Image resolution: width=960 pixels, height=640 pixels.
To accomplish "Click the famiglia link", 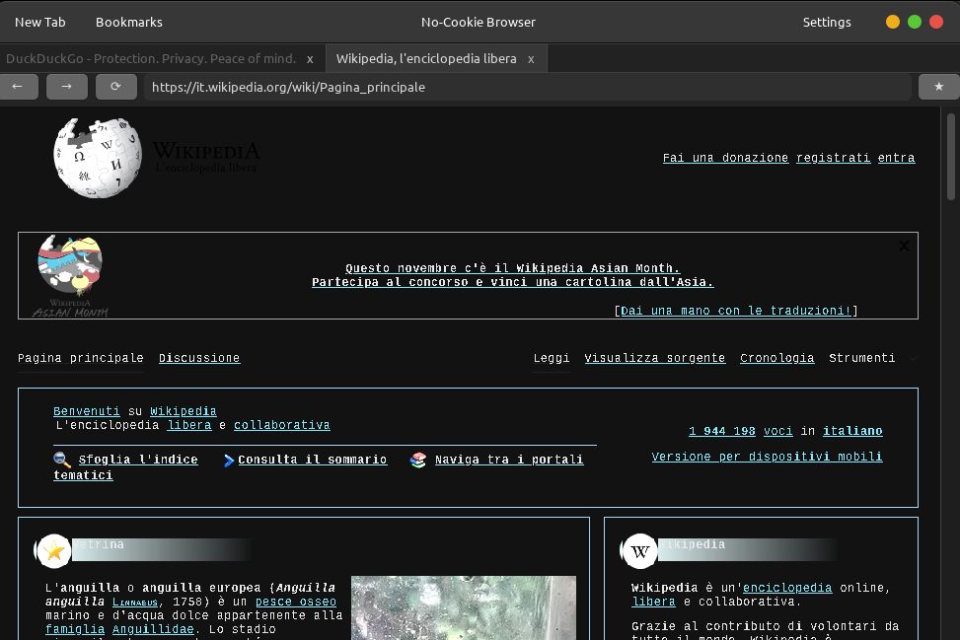I will coord(75,629).
